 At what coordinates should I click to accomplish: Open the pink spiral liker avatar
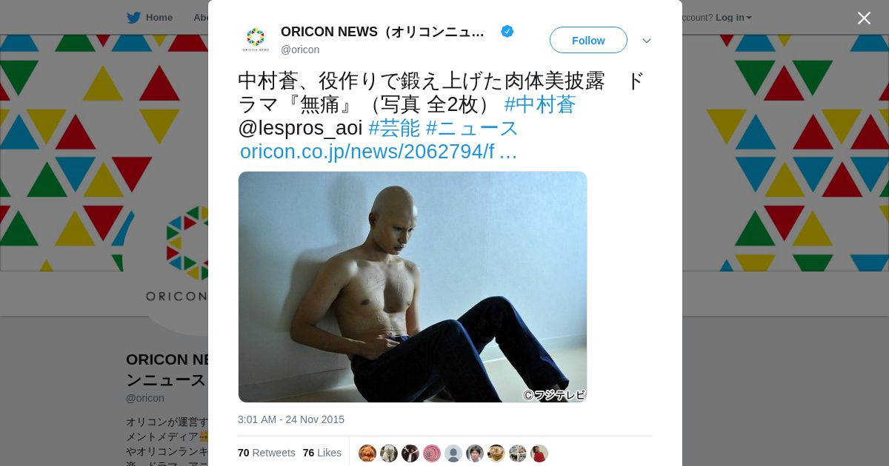tap(432, 453)
